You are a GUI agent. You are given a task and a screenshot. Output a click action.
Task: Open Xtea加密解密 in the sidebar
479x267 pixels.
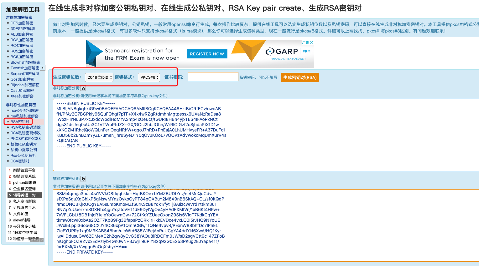coord(22,96)
